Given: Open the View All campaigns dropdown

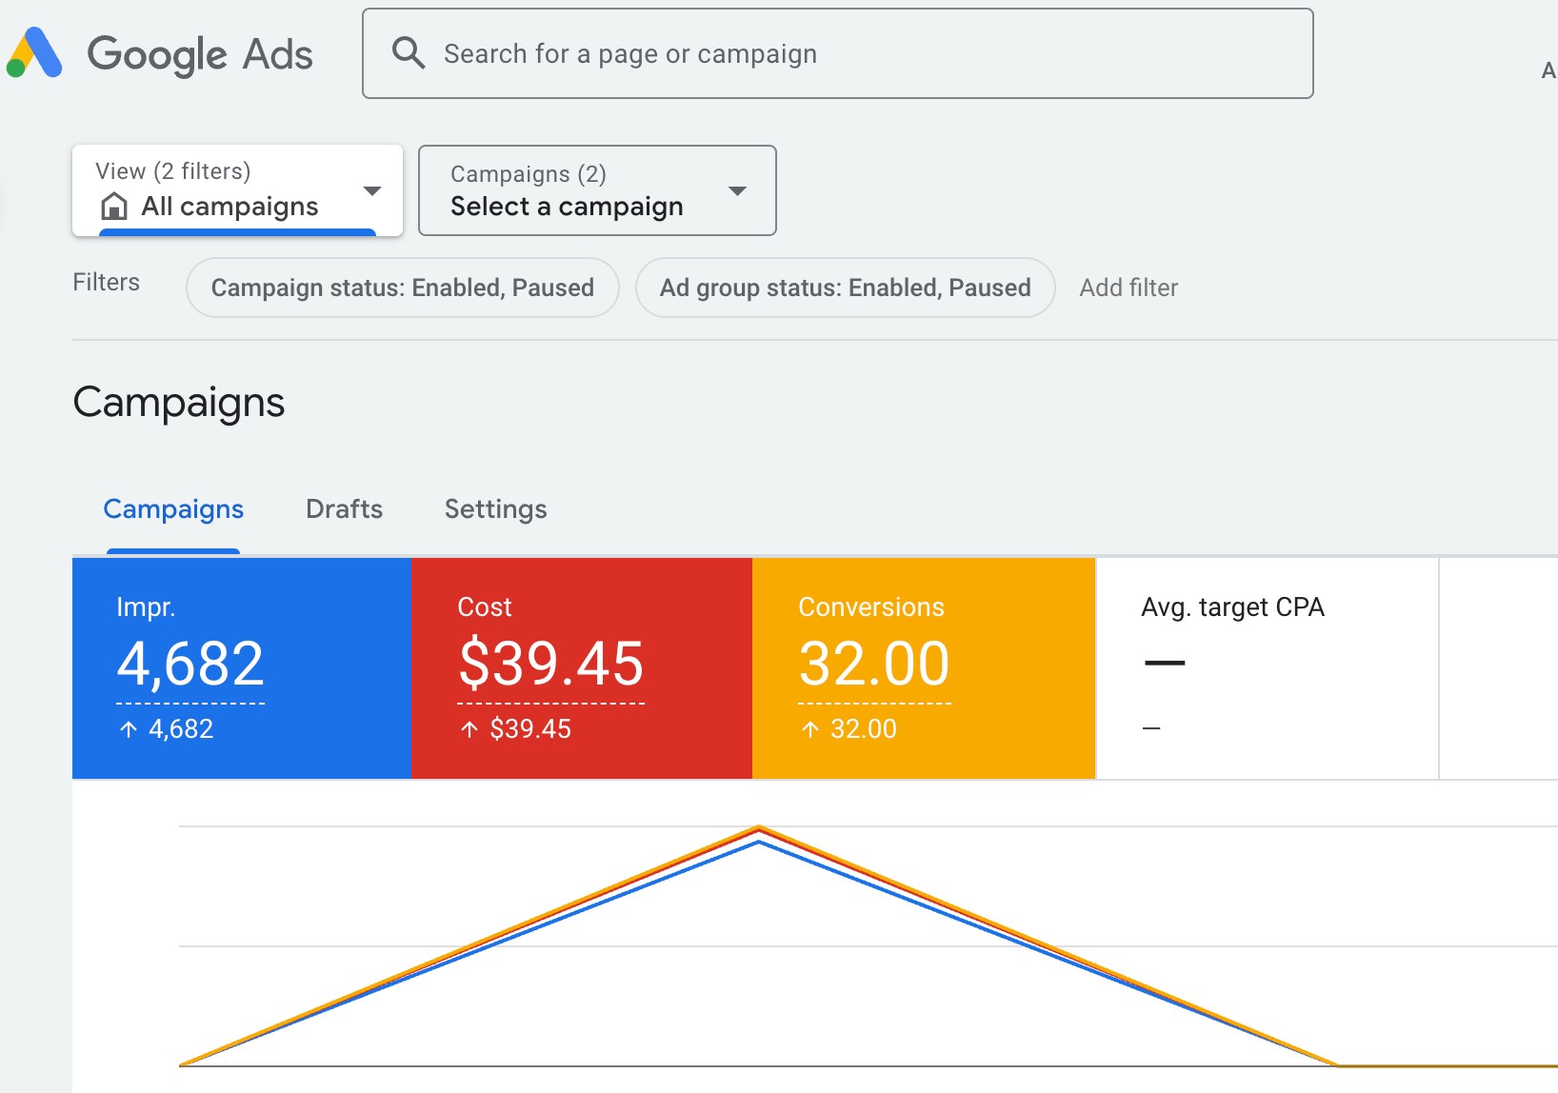Looking at the screenshot, I should click(x=237, y=190).
